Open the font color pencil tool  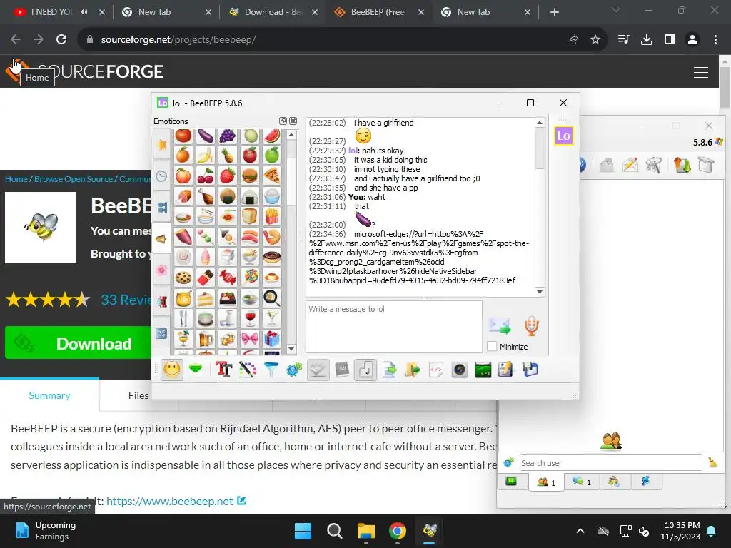tap(248, 370)
